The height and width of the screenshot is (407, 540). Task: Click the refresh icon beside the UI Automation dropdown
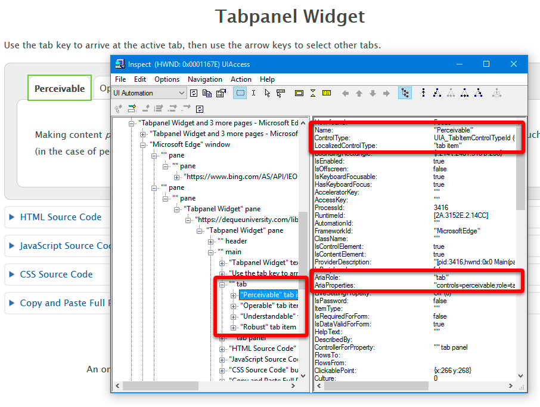(x=194, y=93)
